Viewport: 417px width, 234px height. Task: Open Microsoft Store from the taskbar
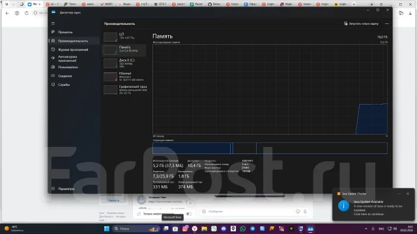pyautogui.click(x=175, y=229)
